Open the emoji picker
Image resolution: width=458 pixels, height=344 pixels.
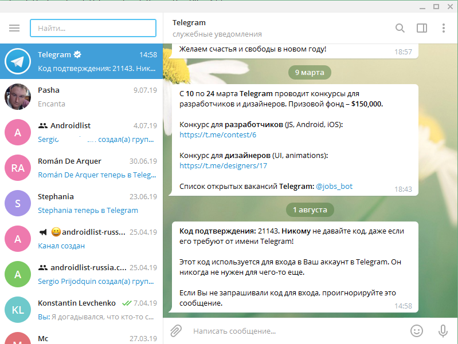(417, 331)
